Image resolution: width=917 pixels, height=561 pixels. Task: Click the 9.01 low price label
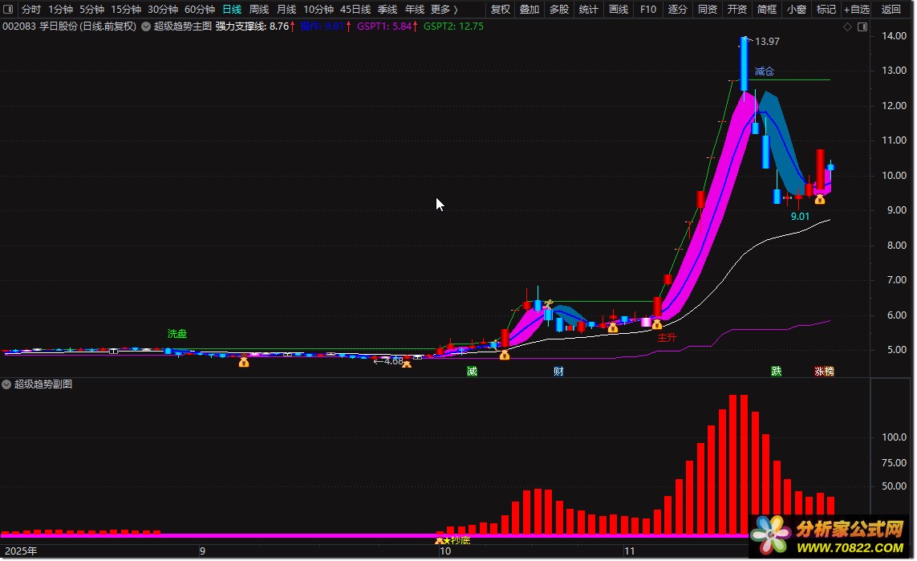pyautogui.click(x=800, y=217)
